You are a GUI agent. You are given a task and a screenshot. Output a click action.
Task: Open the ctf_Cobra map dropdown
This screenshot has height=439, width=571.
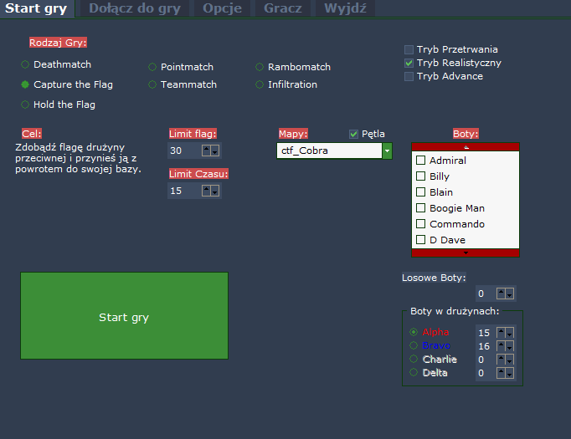387,151
